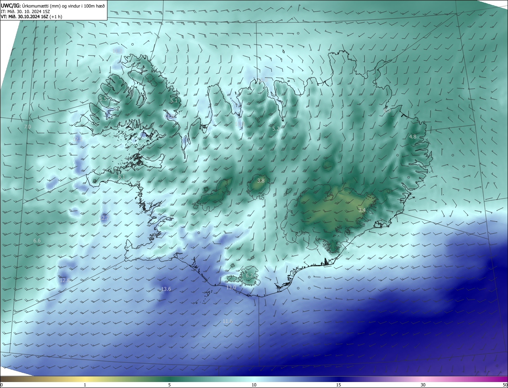Image resolution: width=508 pixels, height=388 pixels.
Task: Click the 'IT: Mið. 30. 10. 2024 15Z' line
Action: tap(25, 11)
